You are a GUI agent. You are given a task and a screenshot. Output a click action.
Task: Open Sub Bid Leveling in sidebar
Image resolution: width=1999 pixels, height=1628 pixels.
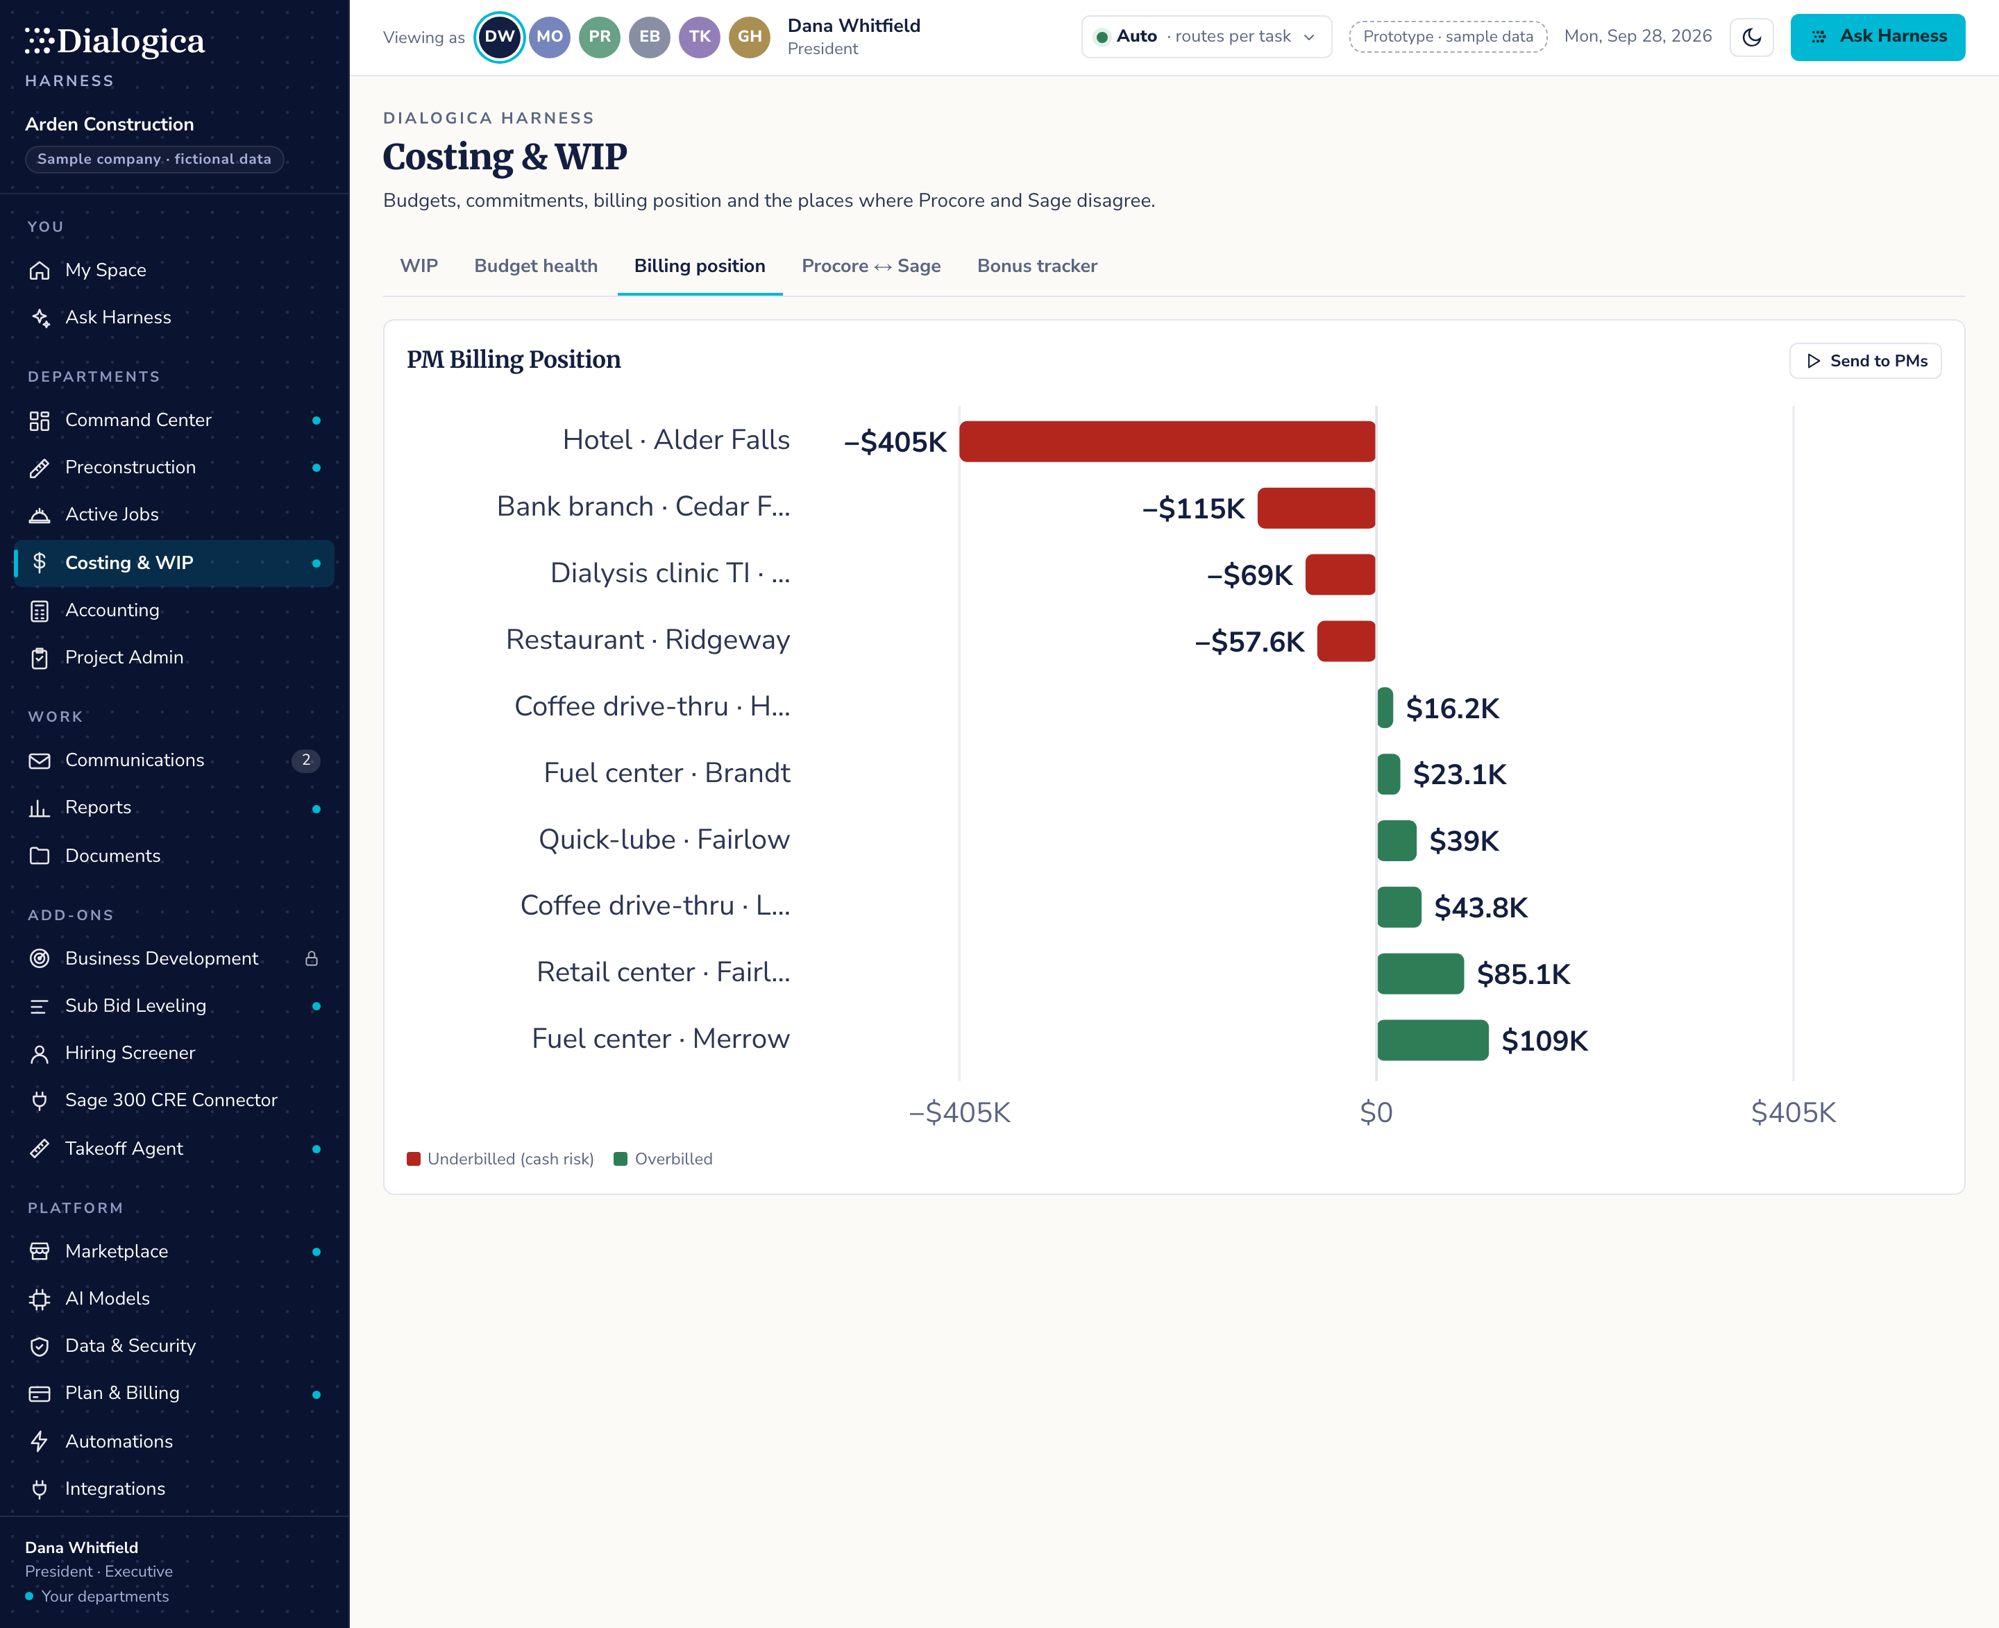coord(174,1006)
